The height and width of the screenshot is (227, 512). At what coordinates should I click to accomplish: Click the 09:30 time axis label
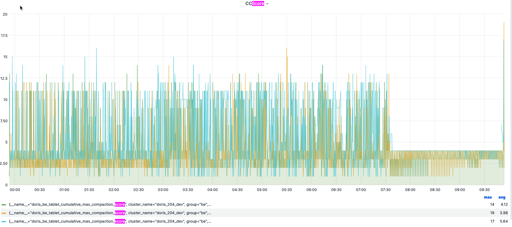tap(484, 190)
